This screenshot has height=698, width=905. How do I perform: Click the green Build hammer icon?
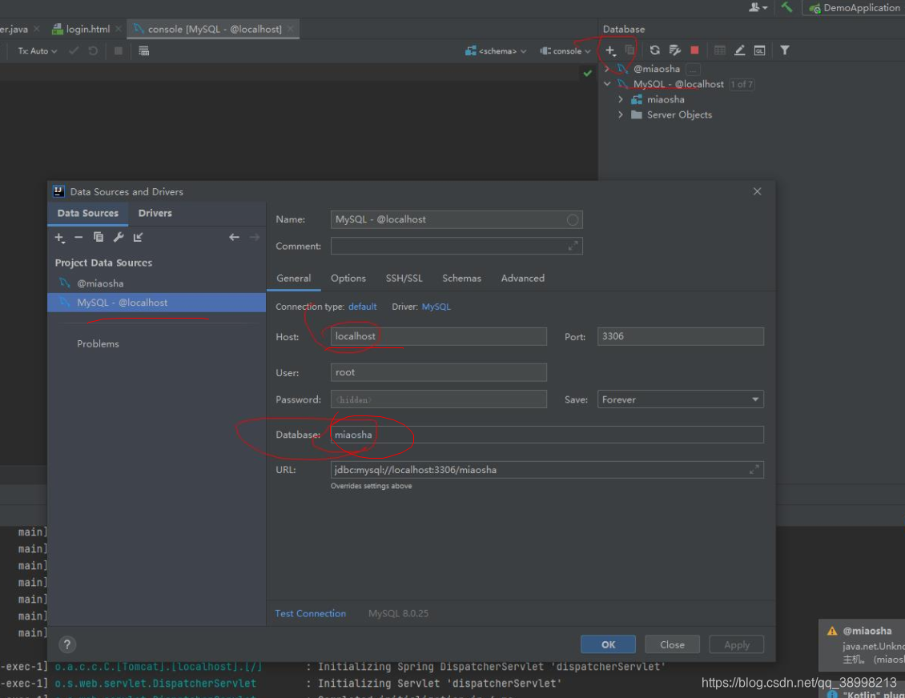pos(786,7)
